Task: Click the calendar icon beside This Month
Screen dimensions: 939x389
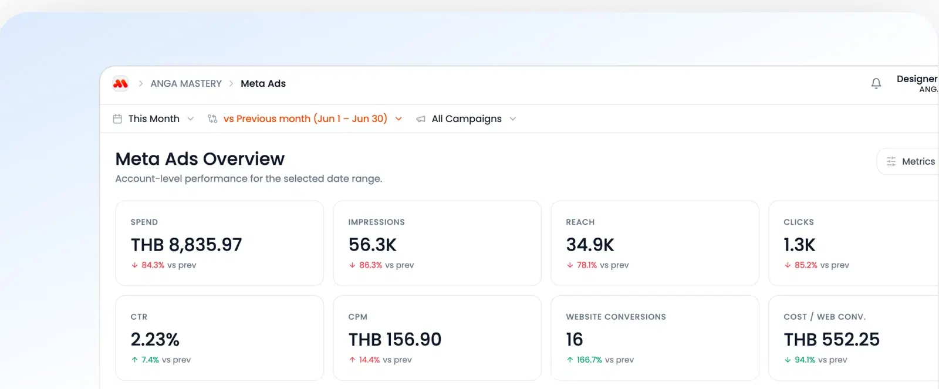Action: 117,119
